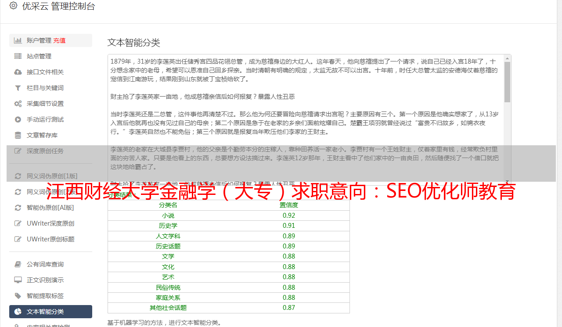Click the 其他社会话题 category cell
The height and width of the screenshot is (327, 562).
coord(168,308)
